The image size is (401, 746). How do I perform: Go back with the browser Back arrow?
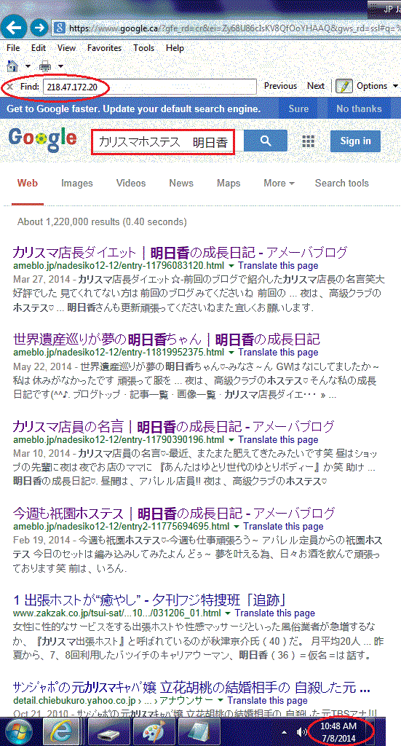coord(13,27)
